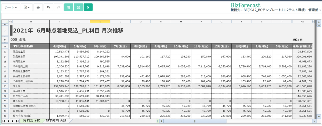Close the sheet with the X button

coord(88,7)
